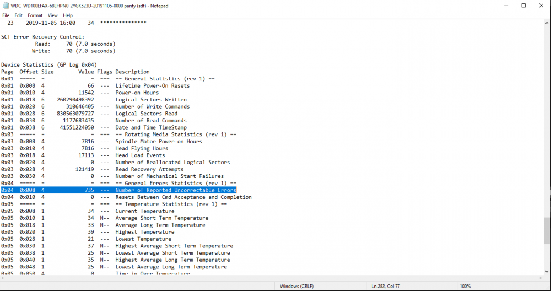551x291 pixels.
Task: Open the View menu
Action: pos(53,15)
